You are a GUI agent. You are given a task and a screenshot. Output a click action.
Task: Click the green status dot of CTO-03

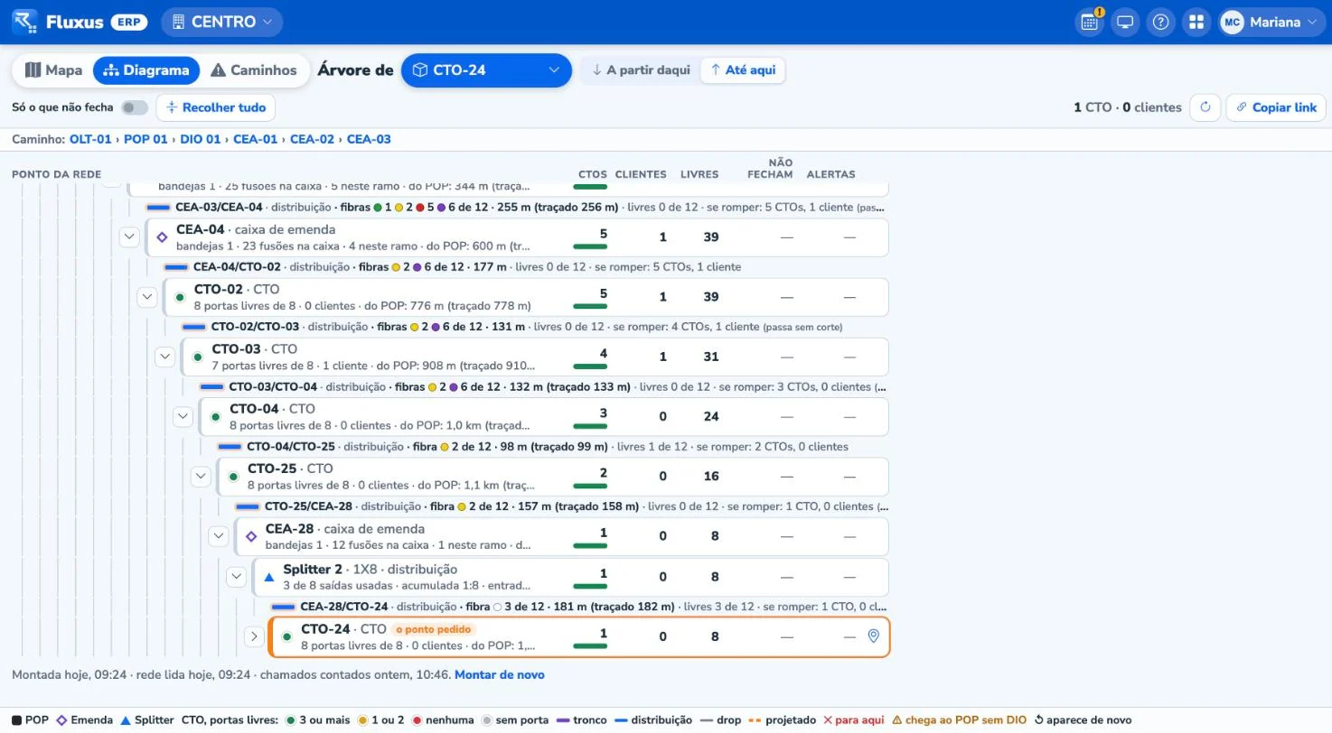click(198, 357)
